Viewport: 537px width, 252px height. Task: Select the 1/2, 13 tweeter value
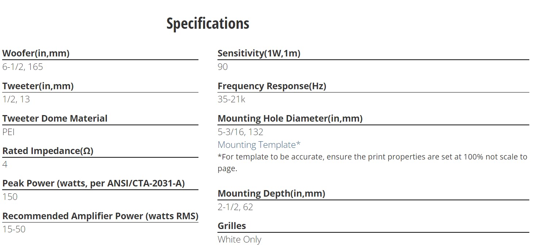click(16, 99)
